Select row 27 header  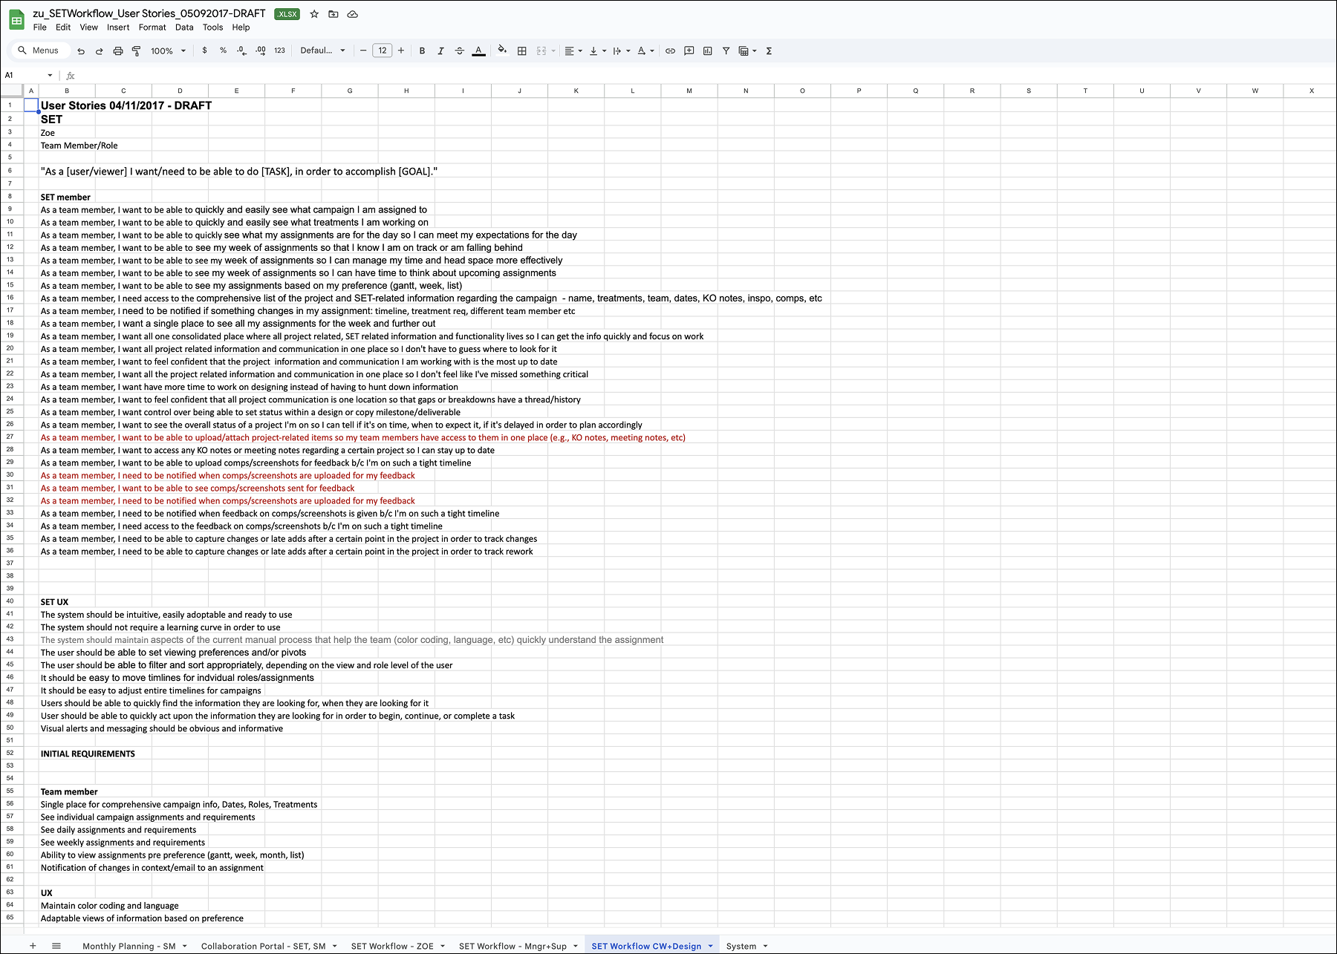click(10, 437)
